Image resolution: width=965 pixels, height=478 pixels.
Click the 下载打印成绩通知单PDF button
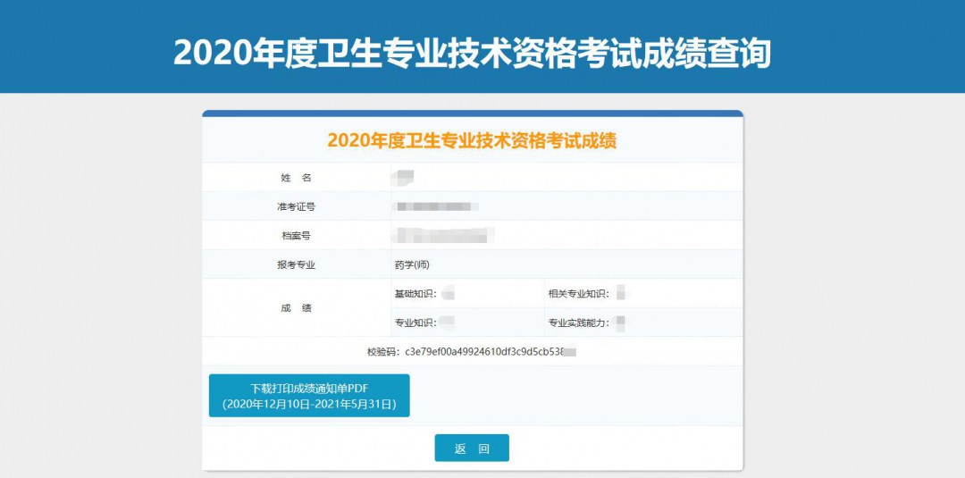pyautogui.click(x=309, y=396)
